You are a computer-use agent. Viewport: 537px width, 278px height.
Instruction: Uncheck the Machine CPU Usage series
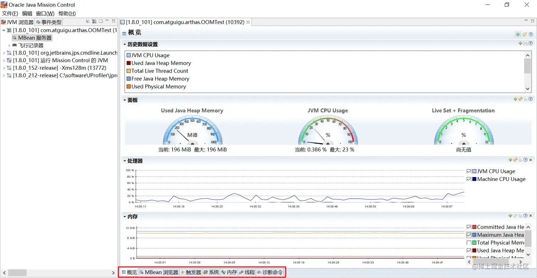469,179
